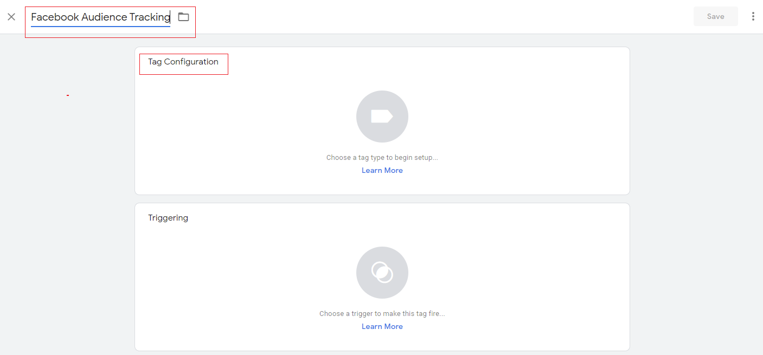The image size is (763, 355).
Task: Click the Facebook Audience Tracking name field
Action: (x=100, y=17)
